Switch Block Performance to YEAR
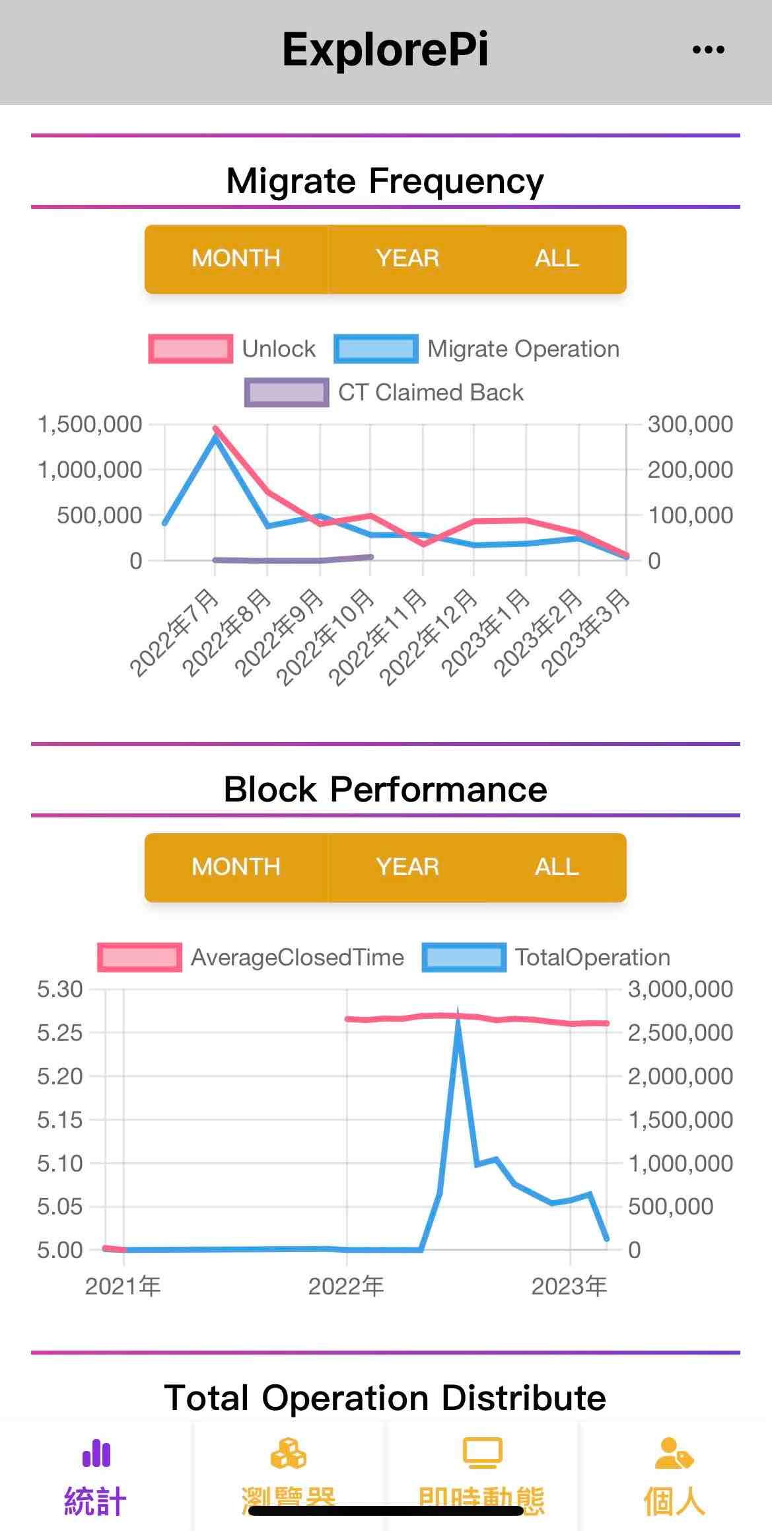 tap(407, 867)
